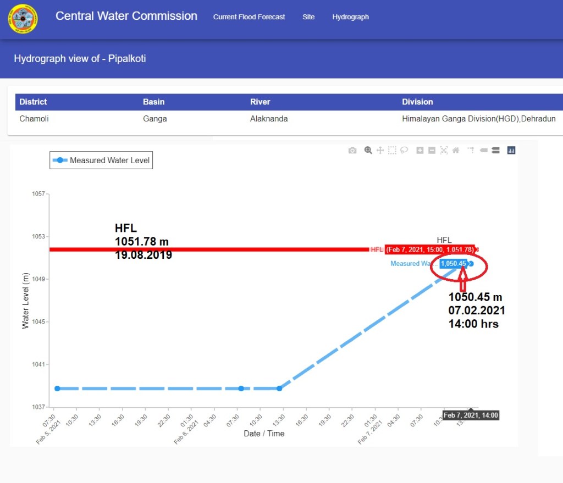
Task: Enable compare data on hover
Action: point(495,151)
